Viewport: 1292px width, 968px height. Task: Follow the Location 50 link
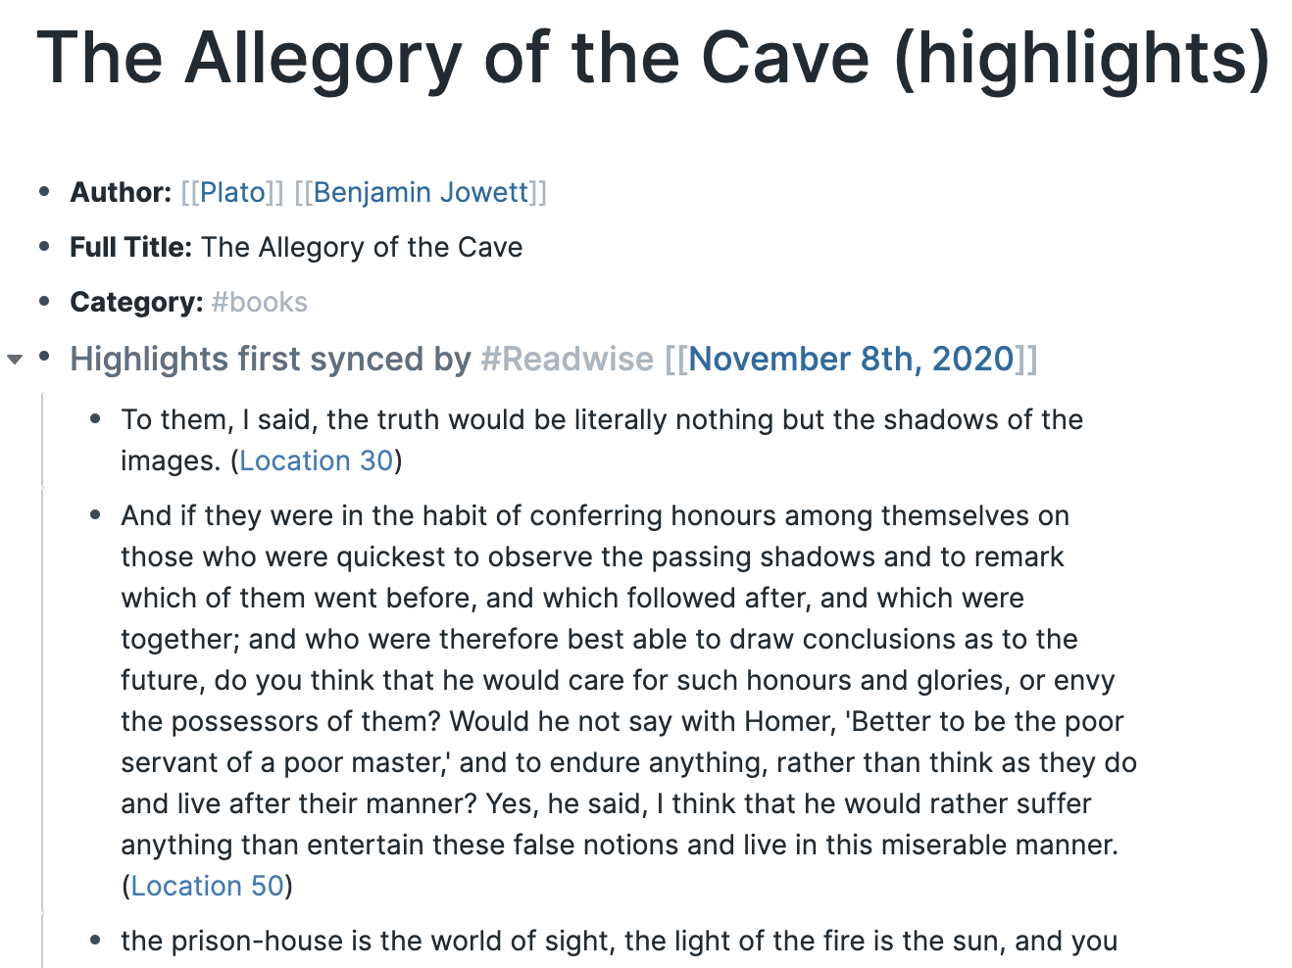207,886
